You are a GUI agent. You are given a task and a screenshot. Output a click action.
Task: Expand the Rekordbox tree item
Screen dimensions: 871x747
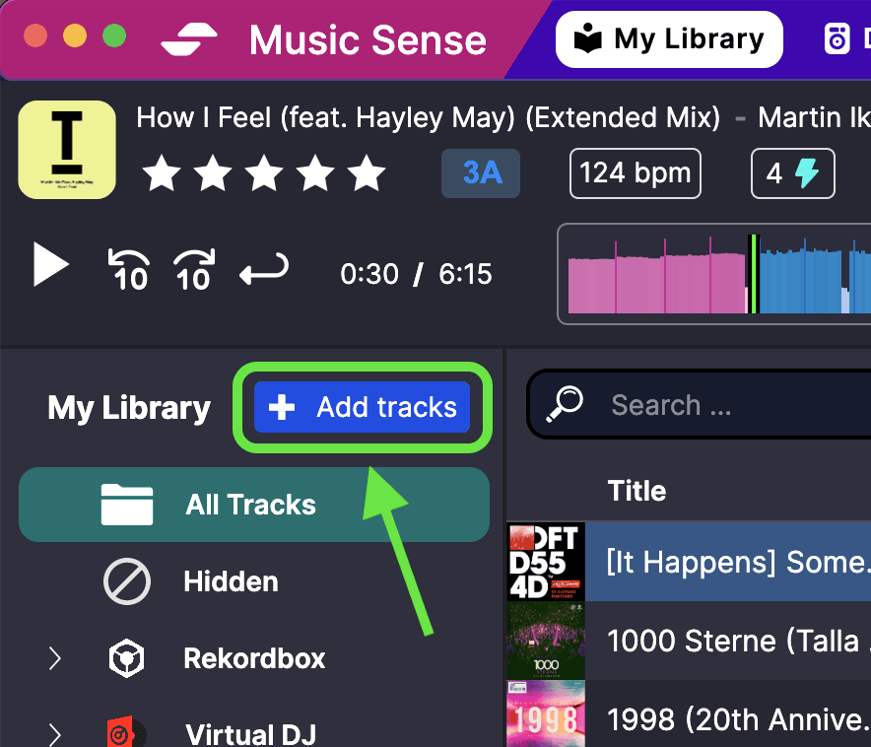coord(55,658)
